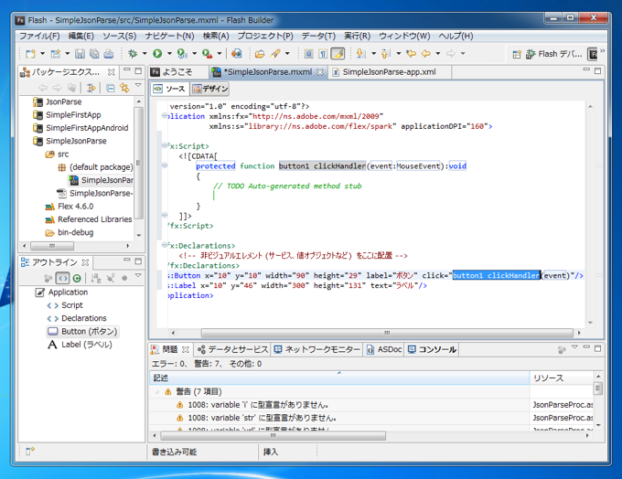Click the Outline Sort alphabetically icon
This screenshot has height=479, width=622.
tap(96, 279)
